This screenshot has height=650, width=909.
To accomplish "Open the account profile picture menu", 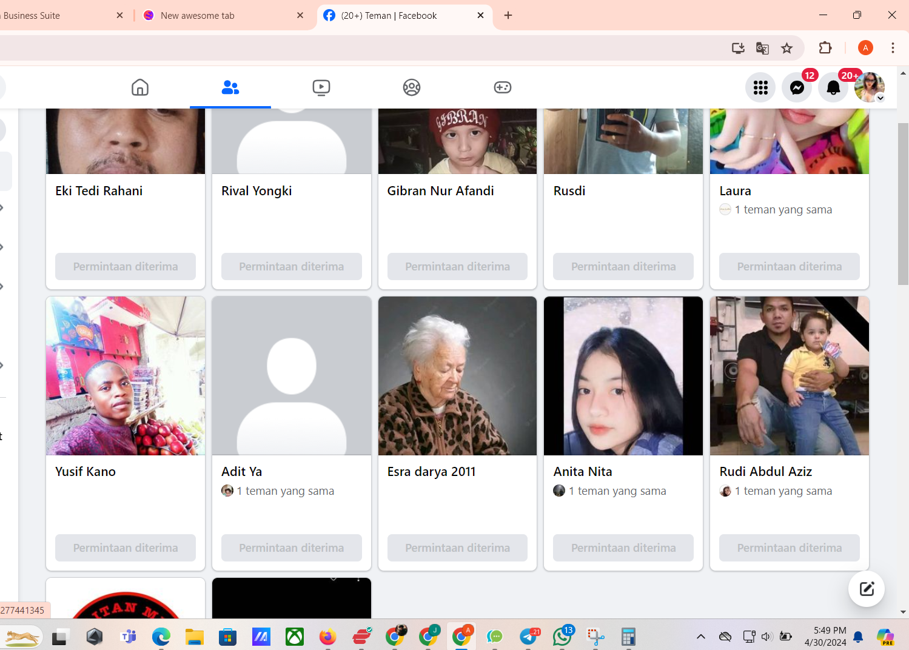I will point(870,87).
